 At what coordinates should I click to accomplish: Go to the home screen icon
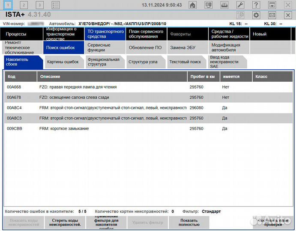click(x=193, y=5)
